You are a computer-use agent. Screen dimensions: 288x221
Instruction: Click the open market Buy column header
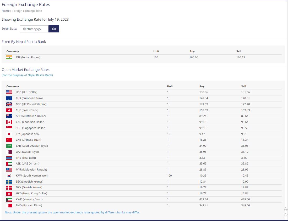click(202, 87)
